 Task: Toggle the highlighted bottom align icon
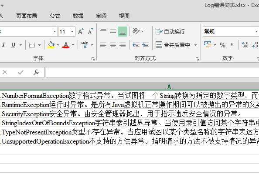(x=123, y=32)
